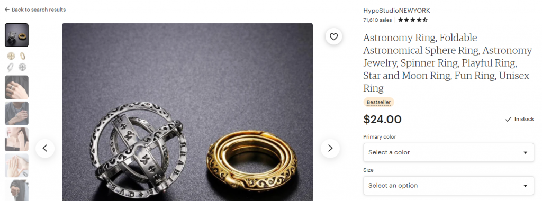Select thumbnail showing four ring variants
The width and height of the screenshot is (542, 201).
click(x=16, y=61)
